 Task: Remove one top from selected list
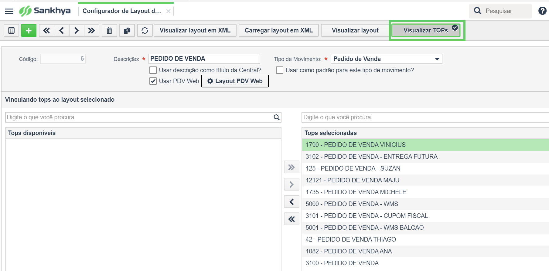coord(292,202)
